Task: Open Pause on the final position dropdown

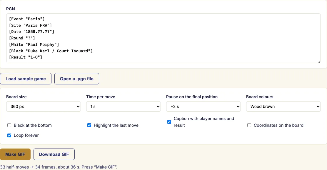Action: point(203,106)
